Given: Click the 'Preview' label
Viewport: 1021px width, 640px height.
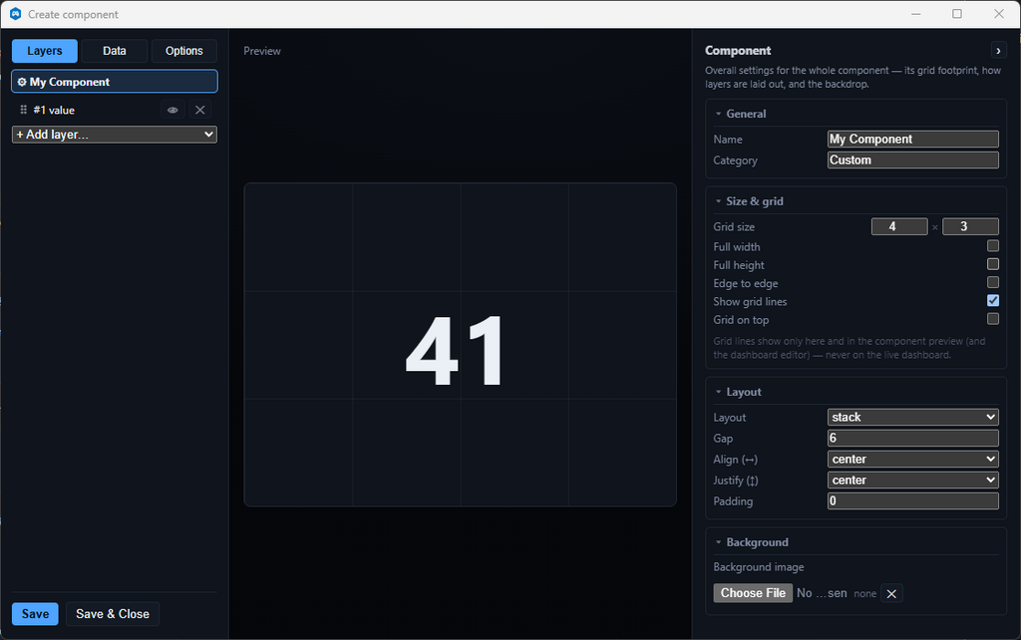Looking at the screenshot, I should pos(262,51).
